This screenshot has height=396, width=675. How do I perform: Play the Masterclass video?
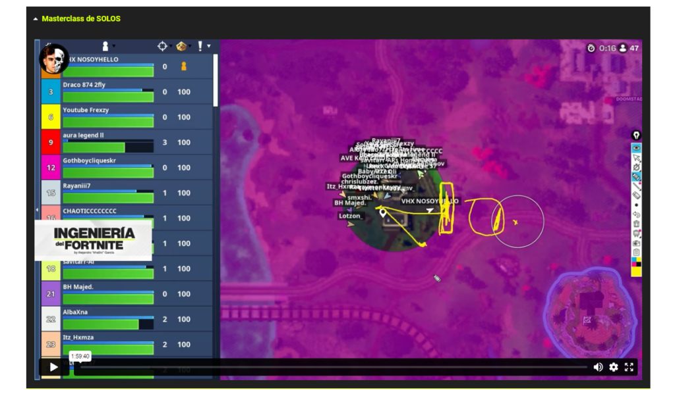53,367
